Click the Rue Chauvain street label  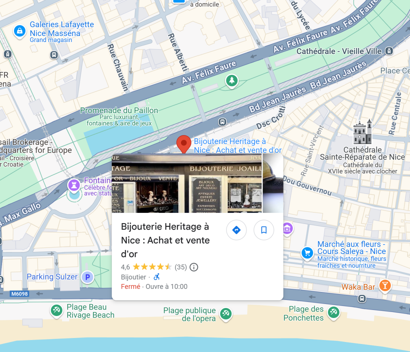pyautogui.click(x=118, y=67)
